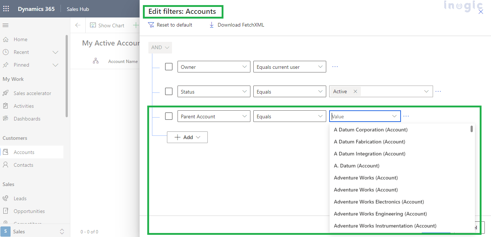Image resolution: width=491 pixels, height=237 pixels.
Task: Open the Dynamics 365 app launcher waffle
Action: (x=6, y=9)
